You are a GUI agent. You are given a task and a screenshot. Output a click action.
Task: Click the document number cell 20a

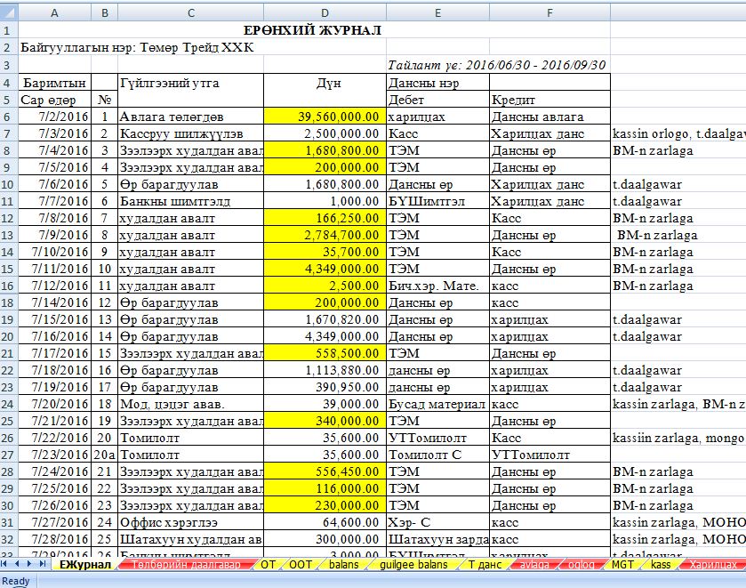[x=104, y=455]
